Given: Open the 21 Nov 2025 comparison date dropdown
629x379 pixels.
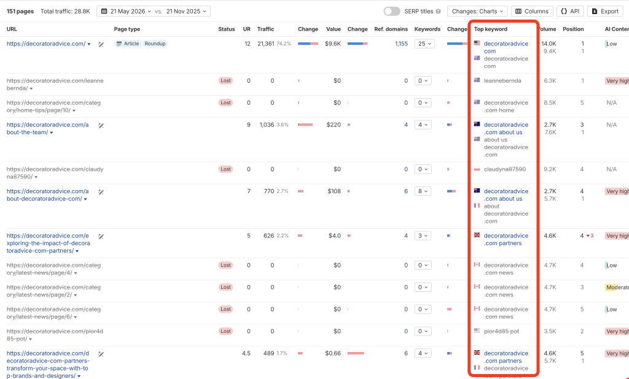Looking at the screenshot, I should 186,11.
